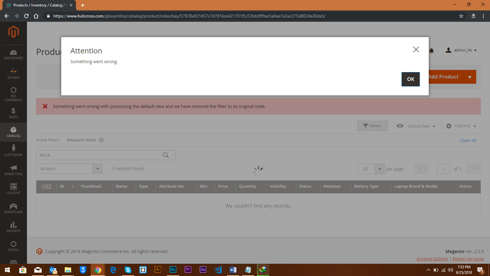490x276 pixels.
Task: Close the Attention dialog with X
Action: click(416, 49)
